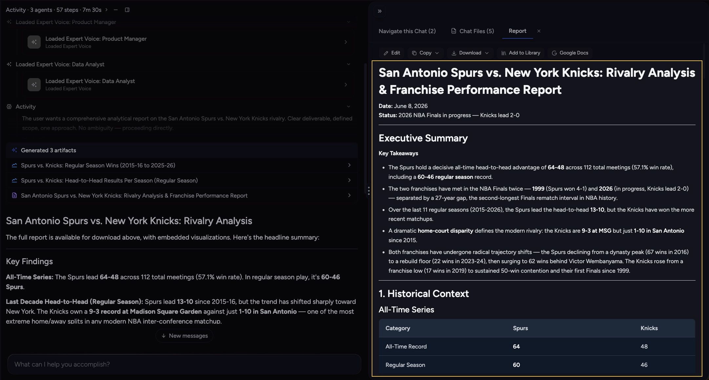Collapse the right panel with the double-chevron icon

tap(380, 11)
